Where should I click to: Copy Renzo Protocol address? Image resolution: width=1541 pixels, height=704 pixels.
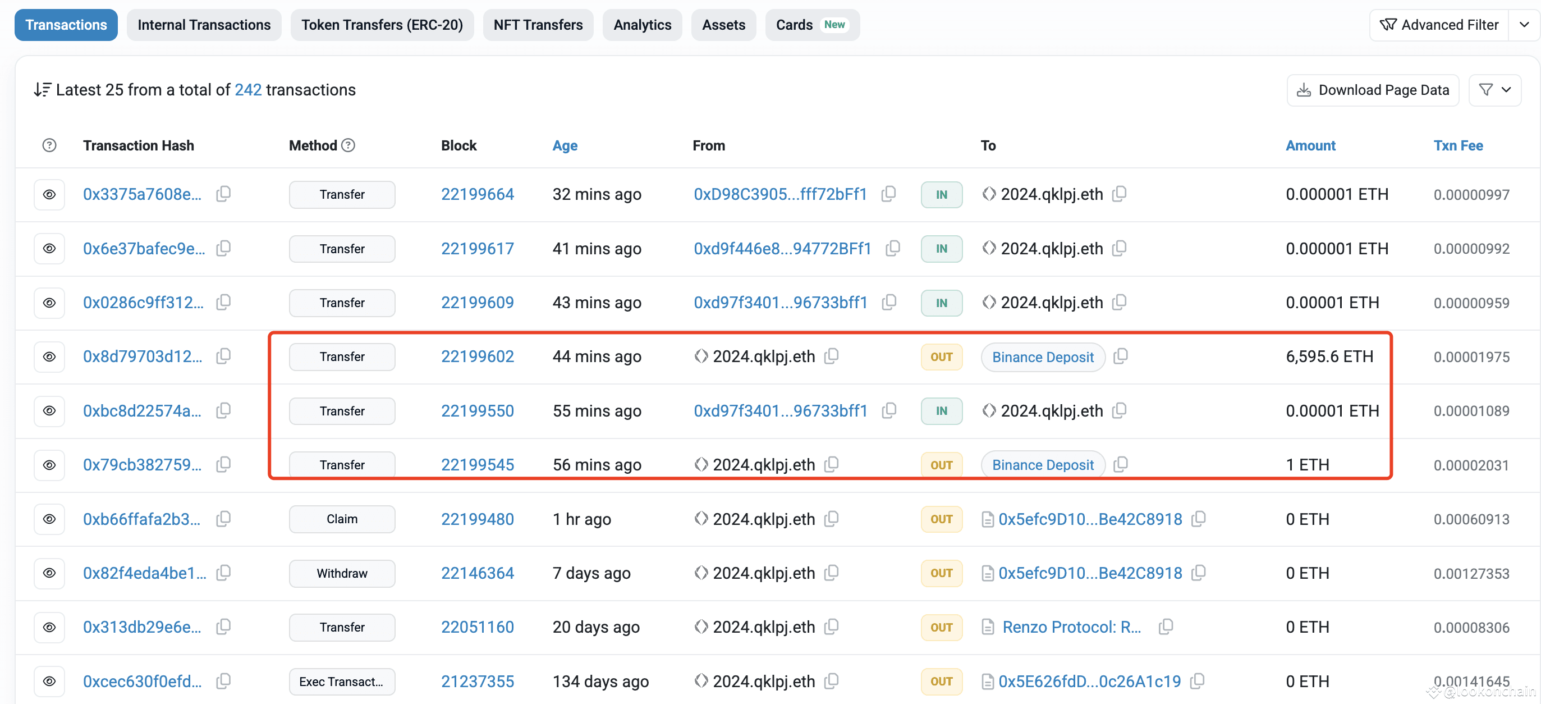click(1166, 627)
